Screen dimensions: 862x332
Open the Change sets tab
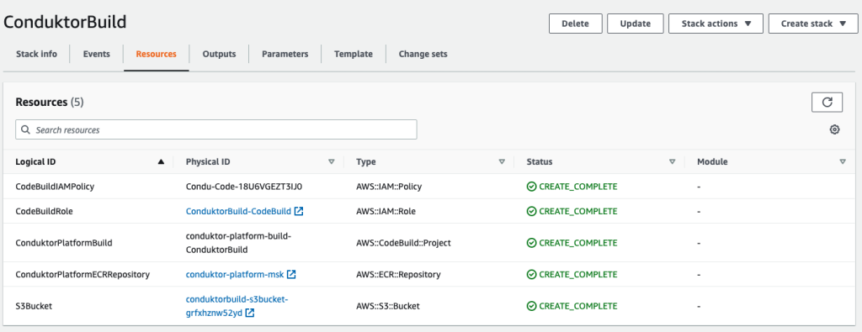click(x=423, y=54)
